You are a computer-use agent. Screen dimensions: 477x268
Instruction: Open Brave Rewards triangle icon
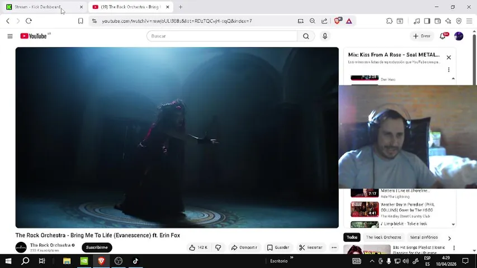pyautogui.click(x=349, y=21)
